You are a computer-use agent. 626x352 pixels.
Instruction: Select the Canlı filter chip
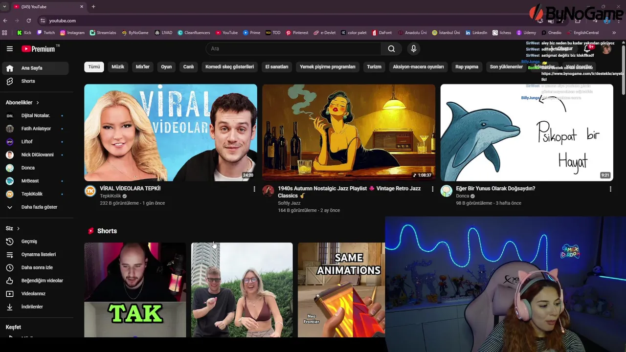[188, 67]
